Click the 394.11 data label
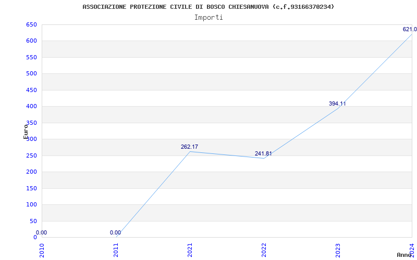 pyautogui.click(x=337, y=103)
